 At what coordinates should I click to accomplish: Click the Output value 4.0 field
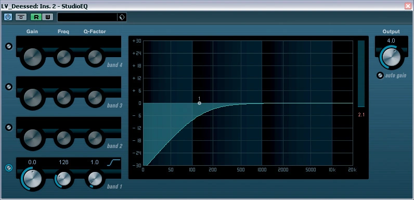(391, 41)
